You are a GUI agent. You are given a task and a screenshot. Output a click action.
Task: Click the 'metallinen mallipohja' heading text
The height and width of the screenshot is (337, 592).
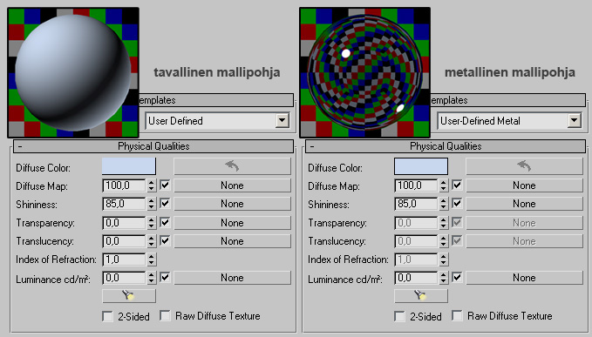[x=510, y=72]
